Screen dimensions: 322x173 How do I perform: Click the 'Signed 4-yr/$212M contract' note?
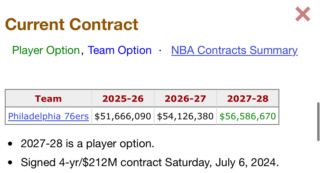click(150, 162)
